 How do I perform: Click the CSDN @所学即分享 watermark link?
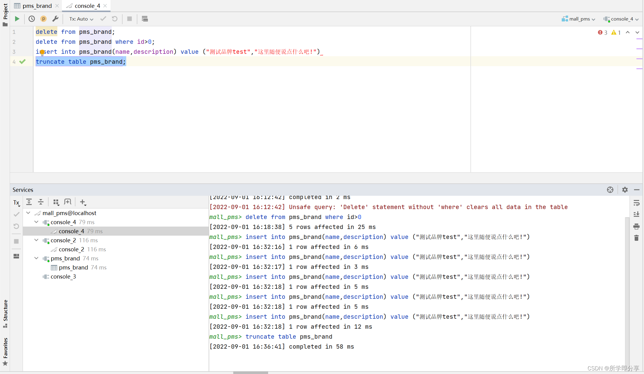(x=613, y=368)
